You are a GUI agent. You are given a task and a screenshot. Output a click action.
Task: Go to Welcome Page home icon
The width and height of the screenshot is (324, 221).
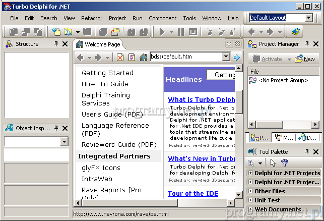[x=143, y=58]
